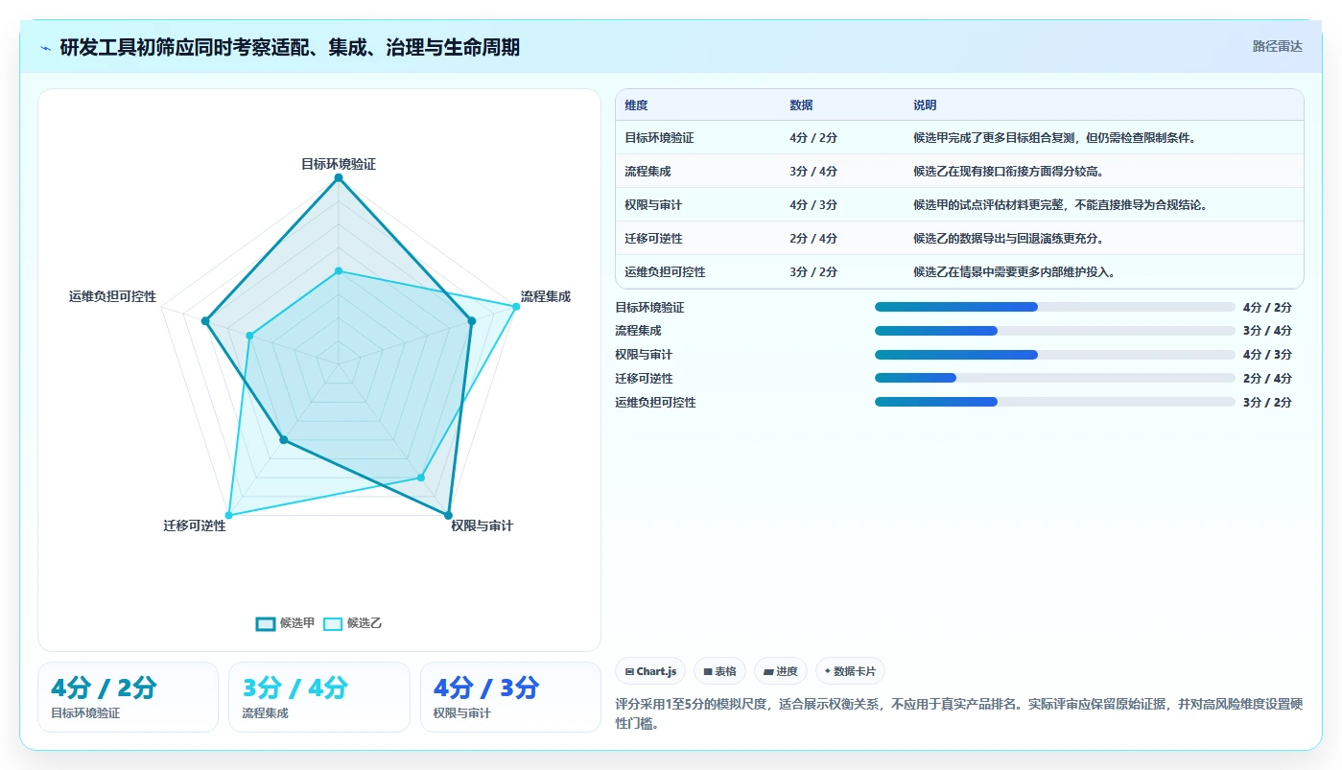Click the 运维负担可控性 progress bar
The height and width of the screenshot is (770, 1342).
pyautogui.click(x=1055, y=402)
